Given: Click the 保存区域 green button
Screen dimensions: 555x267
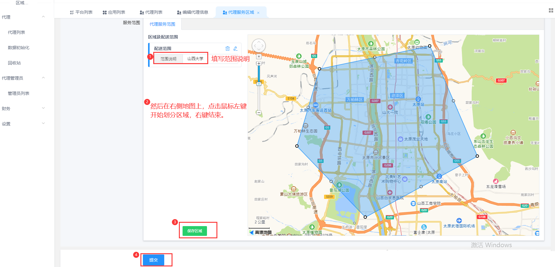Looking at the screenshot, I should [195, 231].
